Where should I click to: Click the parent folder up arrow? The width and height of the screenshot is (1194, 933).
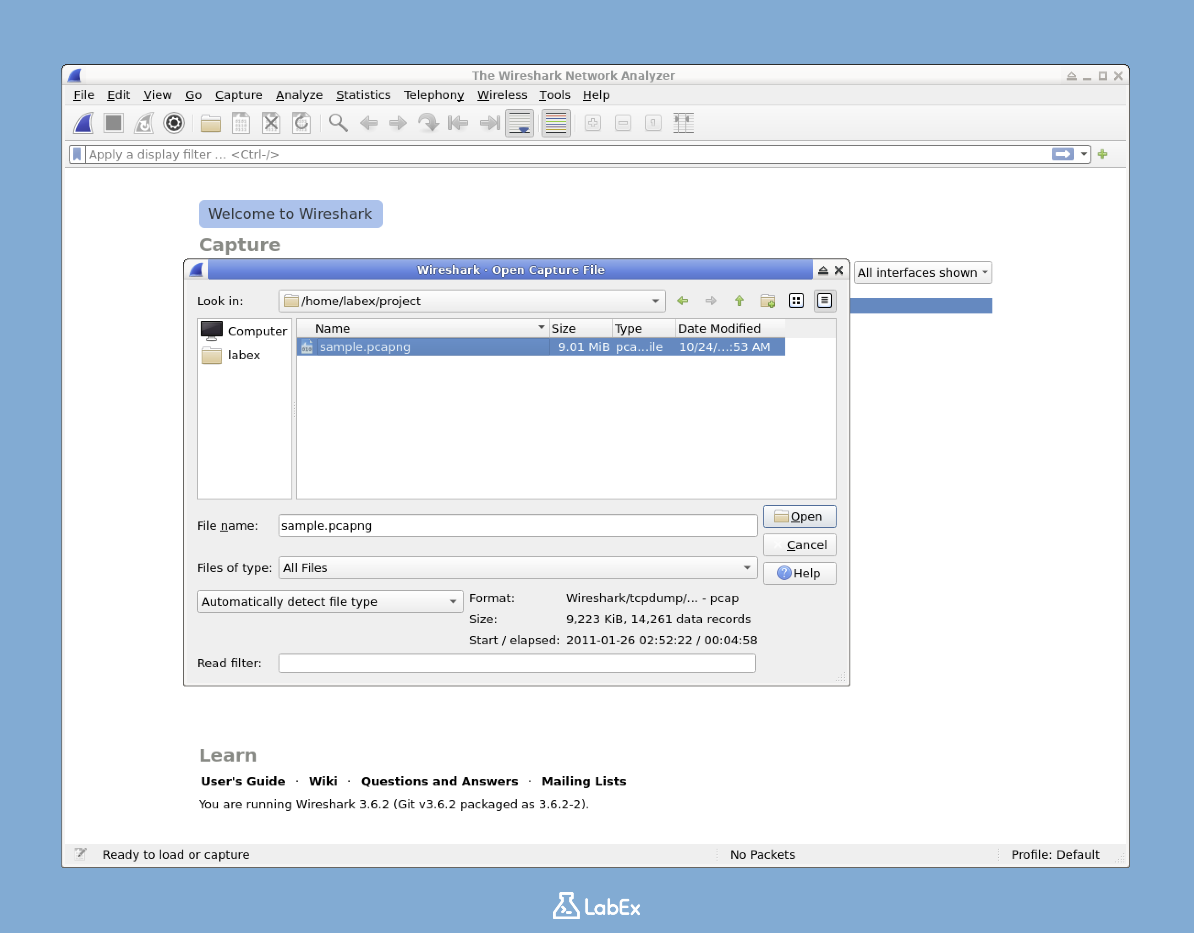point(739,301)
